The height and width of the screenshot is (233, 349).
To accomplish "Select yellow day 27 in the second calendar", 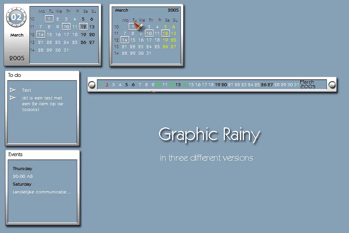I will pyautogui.click(x=173, y=47).
